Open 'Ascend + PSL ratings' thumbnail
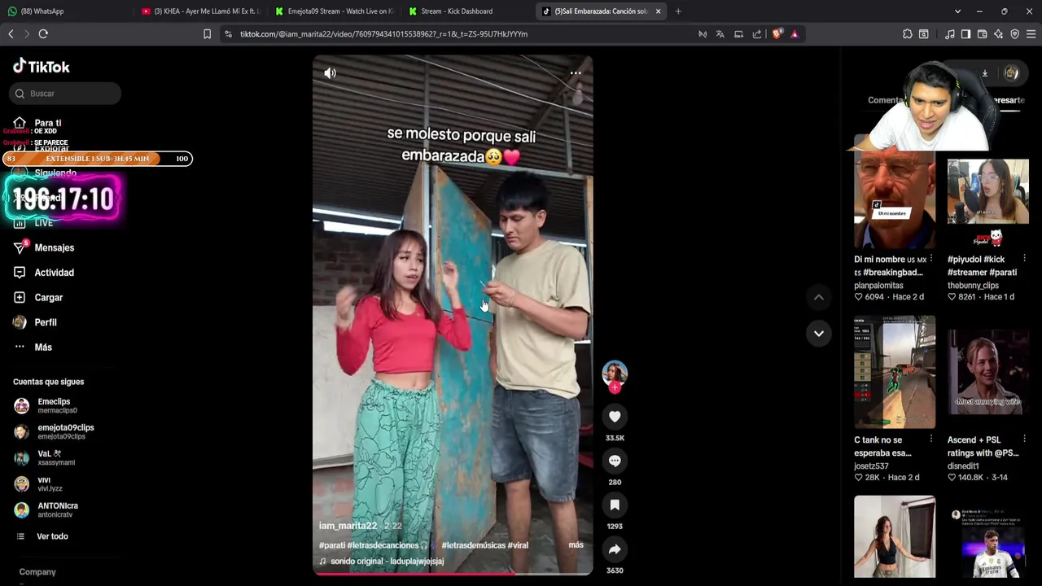This screenshot has height=586, width=1042. pyautogui.click(x=988, y=372)
